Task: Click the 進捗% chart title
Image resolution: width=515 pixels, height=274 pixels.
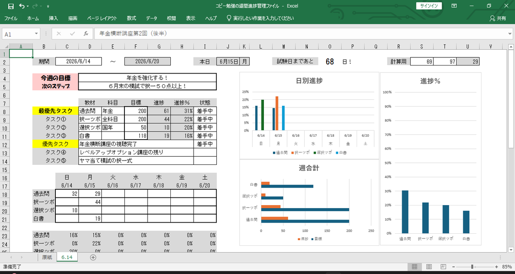Action: 430,81
